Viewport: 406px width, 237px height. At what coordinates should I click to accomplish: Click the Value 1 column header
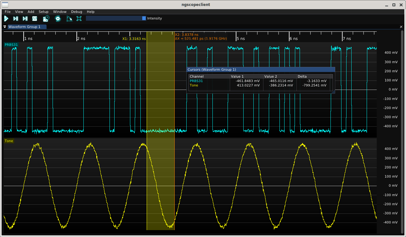click(247, 76)
